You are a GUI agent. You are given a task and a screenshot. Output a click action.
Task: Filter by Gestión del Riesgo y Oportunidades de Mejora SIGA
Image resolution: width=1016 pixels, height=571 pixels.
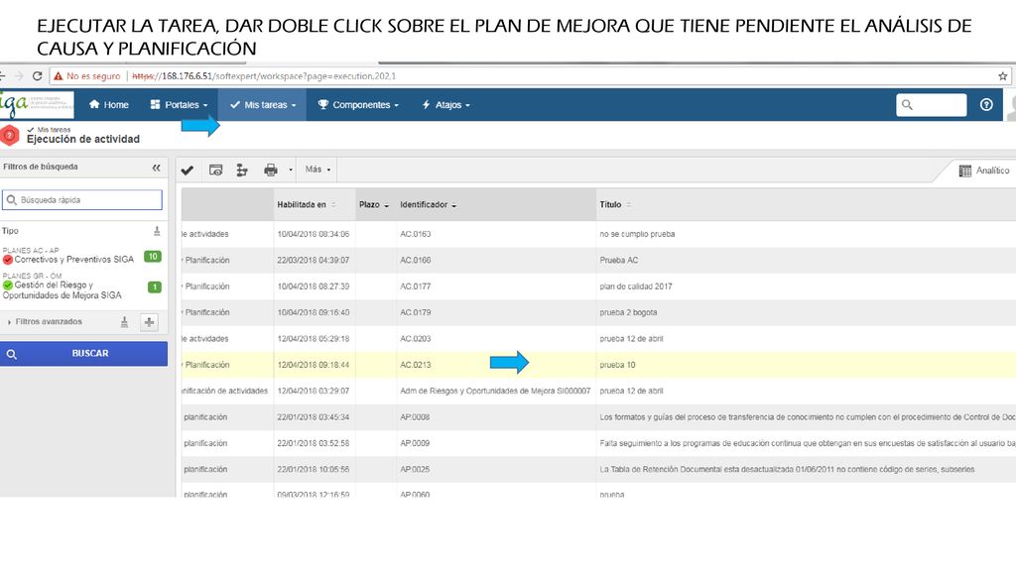[63, 290]
